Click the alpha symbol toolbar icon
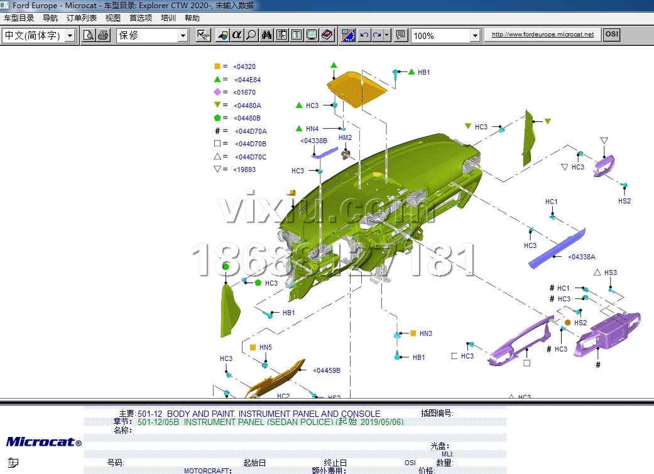Viewport: 654px width, 474px height. (x=237, y=36)
